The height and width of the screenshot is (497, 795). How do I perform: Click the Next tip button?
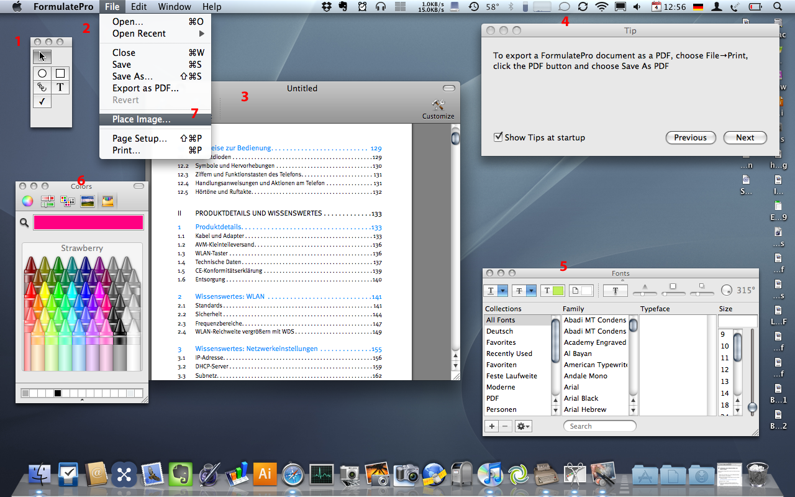(x=745, y=138)
